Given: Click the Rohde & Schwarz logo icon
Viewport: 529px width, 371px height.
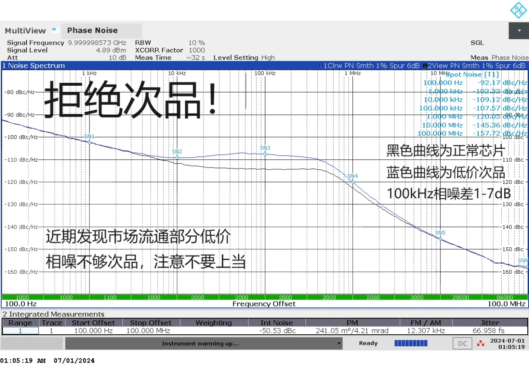Looking at the screenshot, I should [x=517, y=10].
